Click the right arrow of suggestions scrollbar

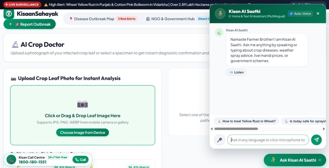(324, 129)
